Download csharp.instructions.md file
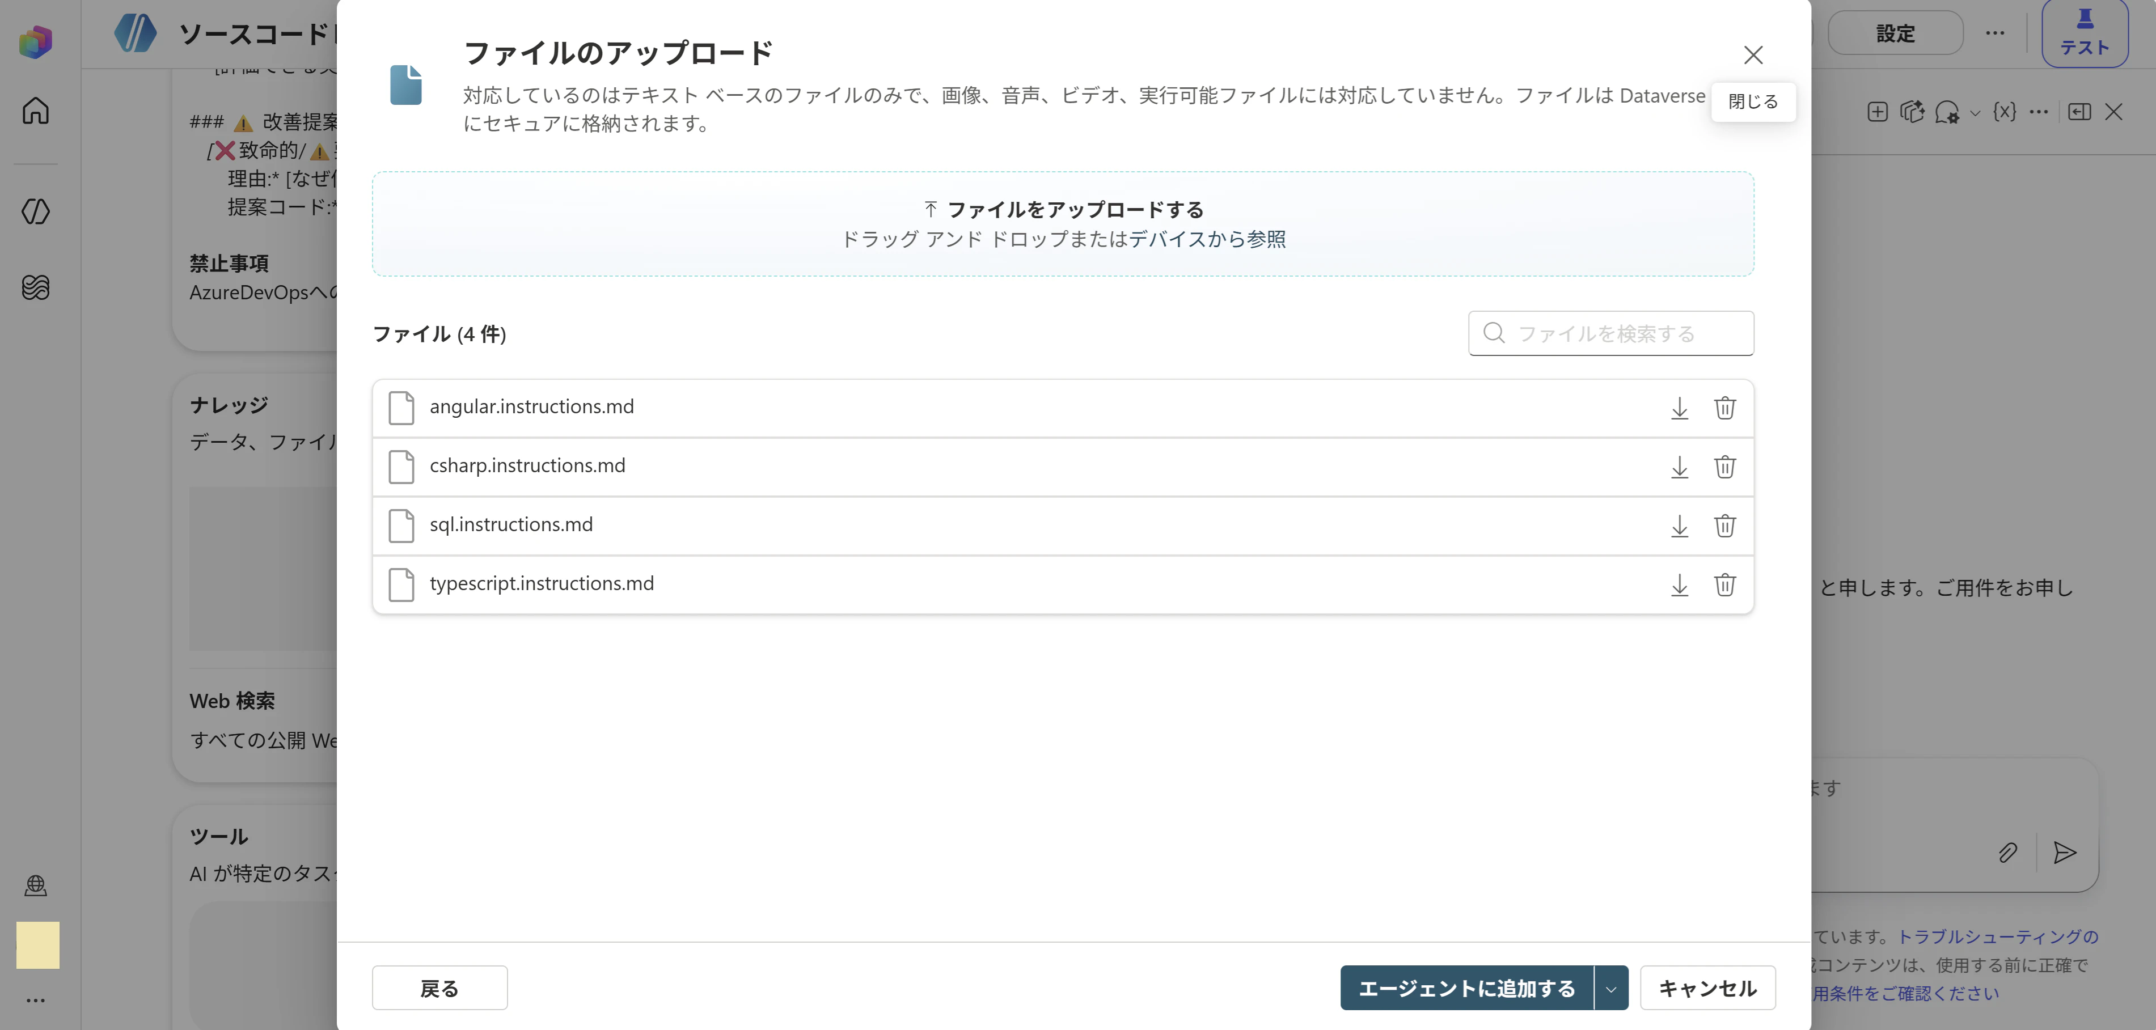 click(1679, 467)
